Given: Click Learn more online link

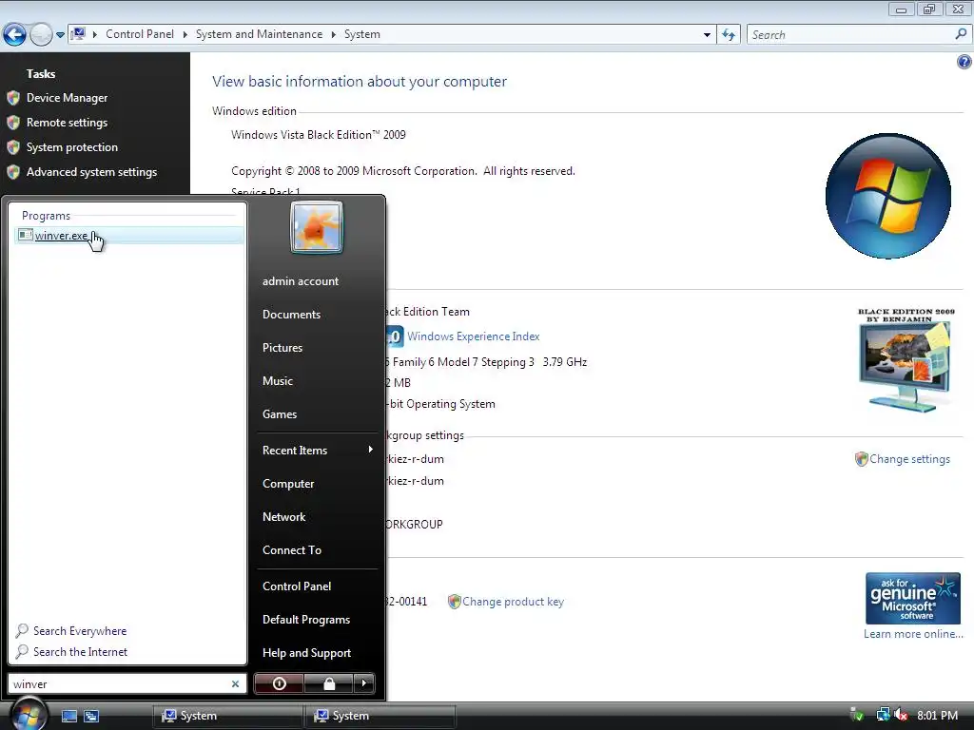Looking at the screenshot, I should point(912,634).
